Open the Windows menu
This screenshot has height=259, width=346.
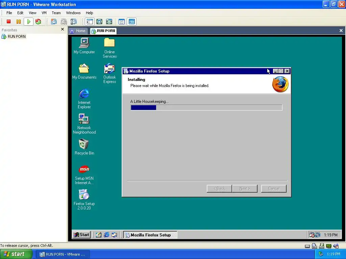[x=73, y=13]
